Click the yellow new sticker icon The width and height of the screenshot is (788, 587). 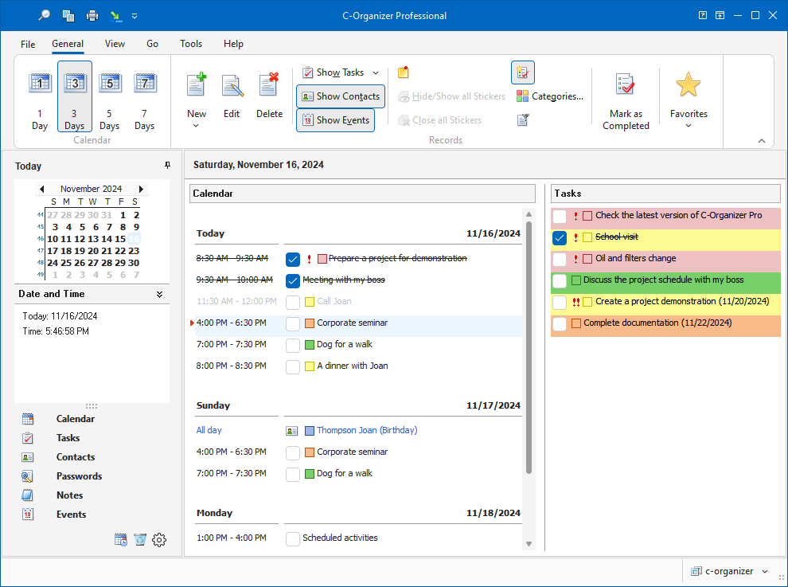pos(403,72)
